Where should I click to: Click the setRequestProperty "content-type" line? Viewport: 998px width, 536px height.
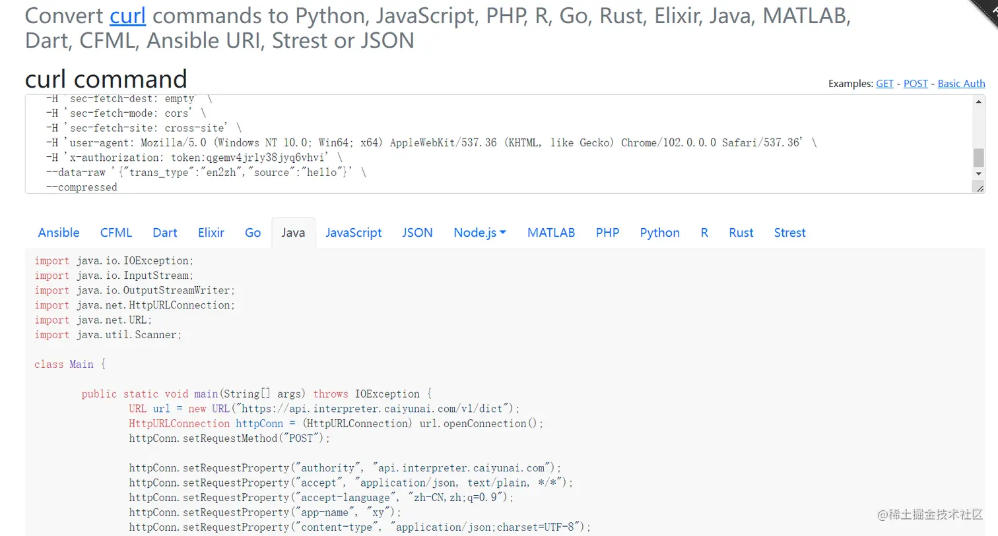[360, 527]
